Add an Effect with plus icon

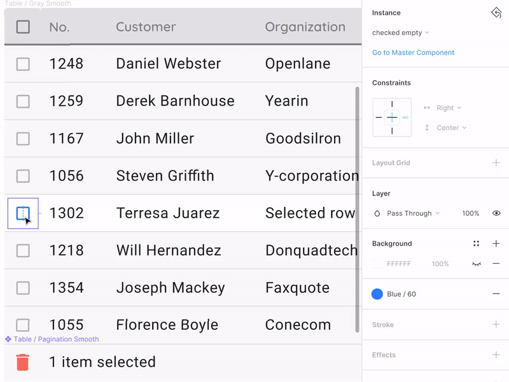(x=496, y=355)
